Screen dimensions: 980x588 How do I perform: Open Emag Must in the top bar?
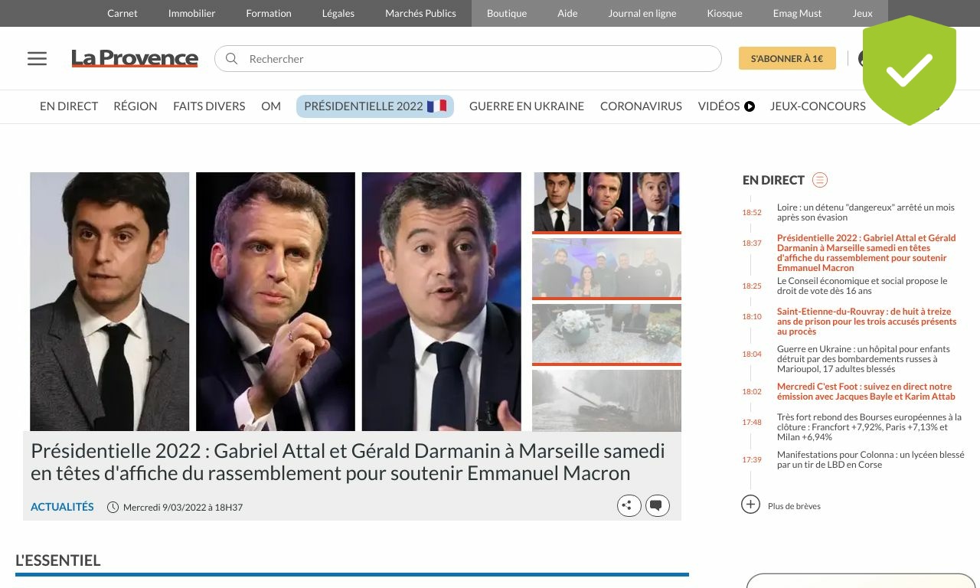coord(797,13)
